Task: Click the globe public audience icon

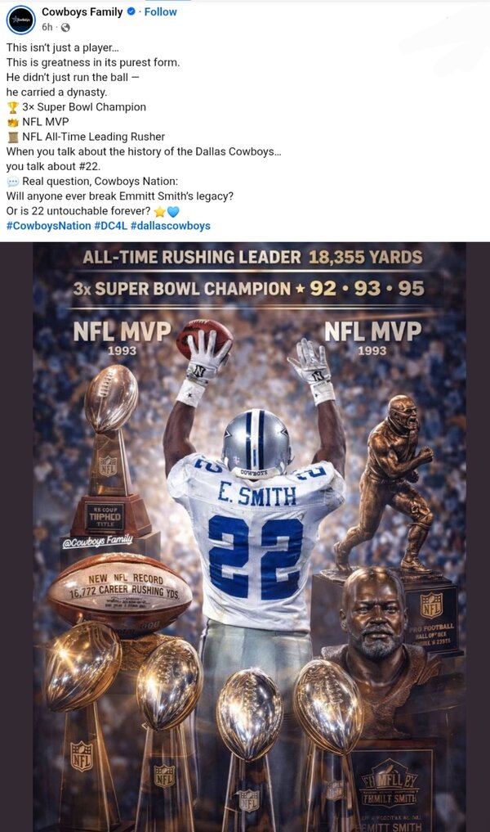Action: click(65, 28)
